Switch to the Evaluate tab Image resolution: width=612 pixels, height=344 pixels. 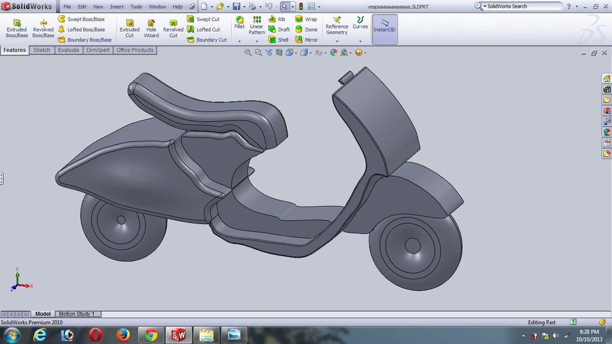click(x=69, y=50)
